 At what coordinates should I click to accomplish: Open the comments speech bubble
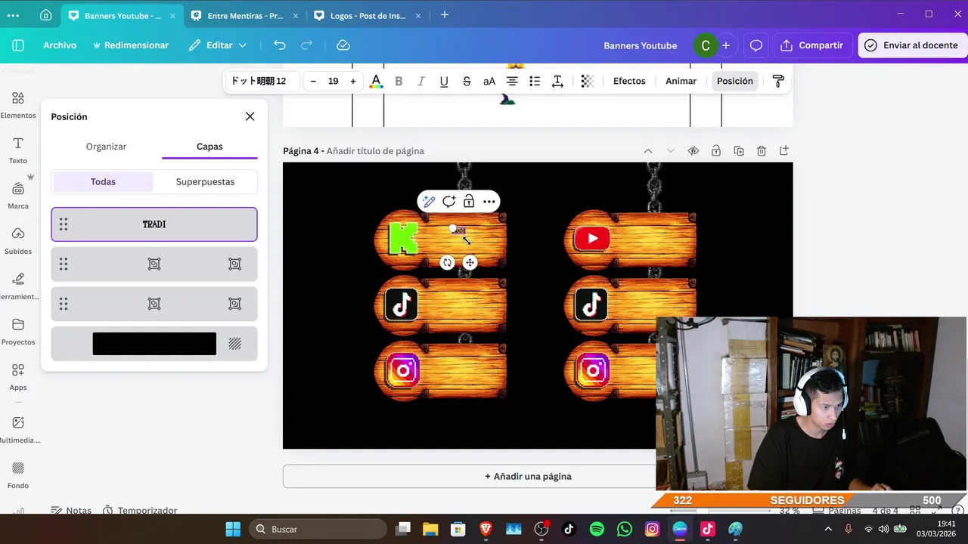pyautogui.click(x=755, y=45)
